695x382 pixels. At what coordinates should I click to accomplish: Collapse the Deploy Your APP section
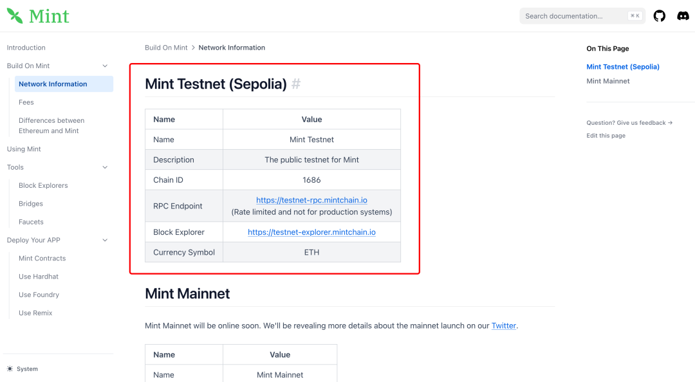[x=105, y=240]
